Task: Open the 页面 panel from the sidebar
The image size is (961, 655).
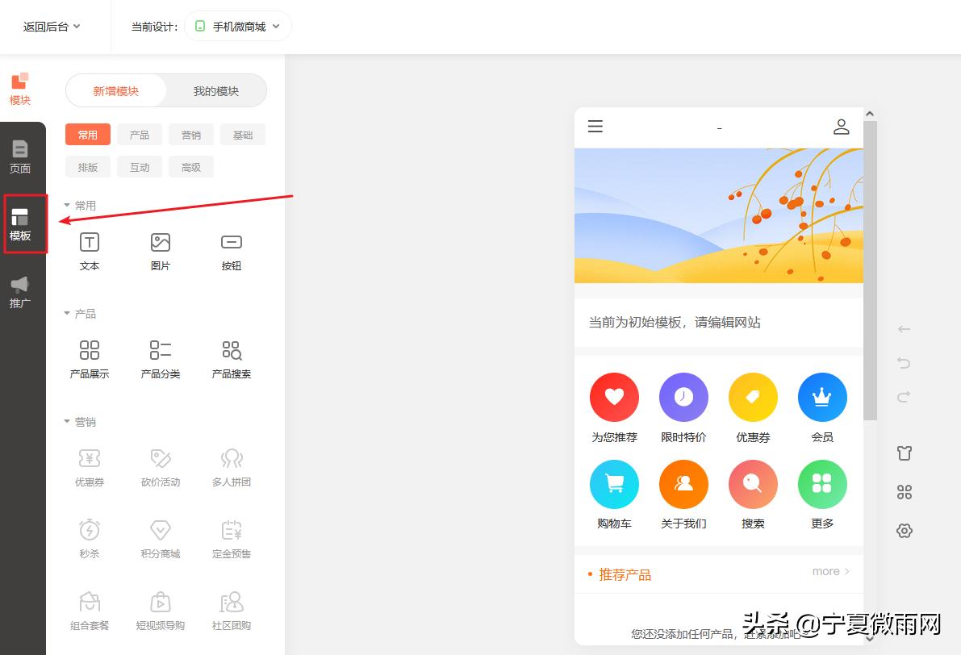Action: click(21, 156)
